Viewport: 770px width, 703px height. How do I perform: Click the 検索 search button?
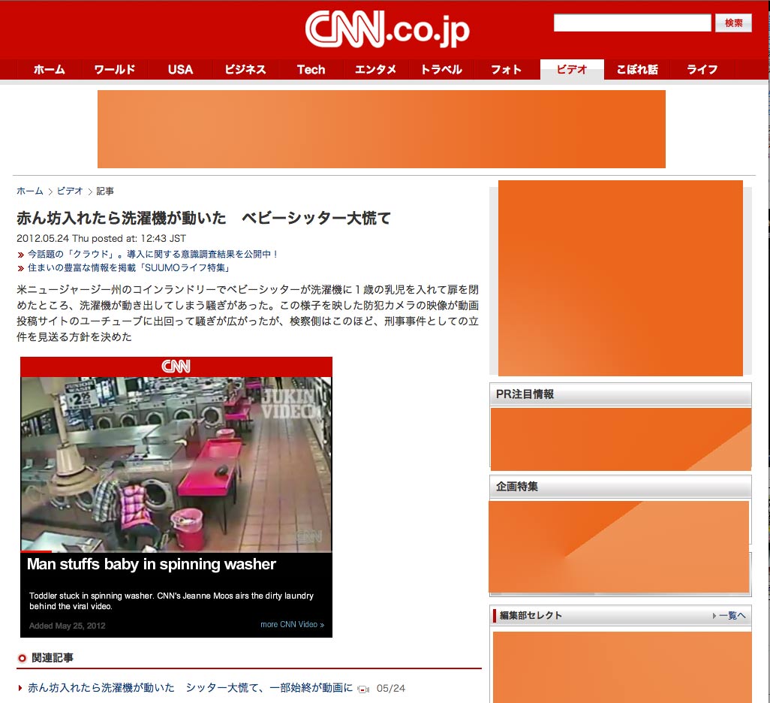(x=733, y=23)
